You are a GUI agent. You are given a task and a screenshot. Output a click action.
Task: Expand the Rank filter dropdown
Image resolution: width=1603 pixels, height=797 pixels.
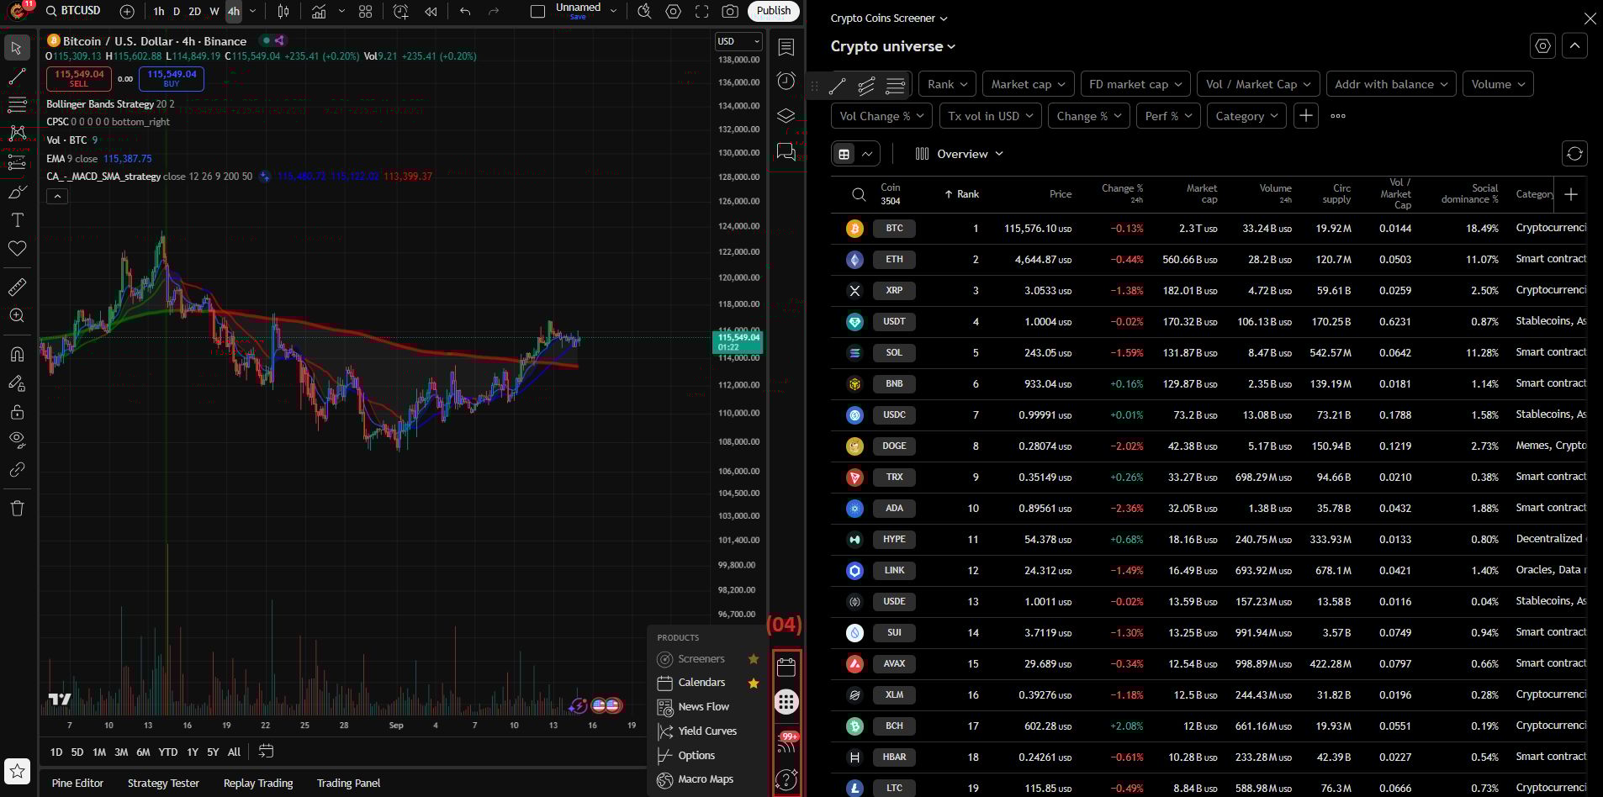pos(947,84)
